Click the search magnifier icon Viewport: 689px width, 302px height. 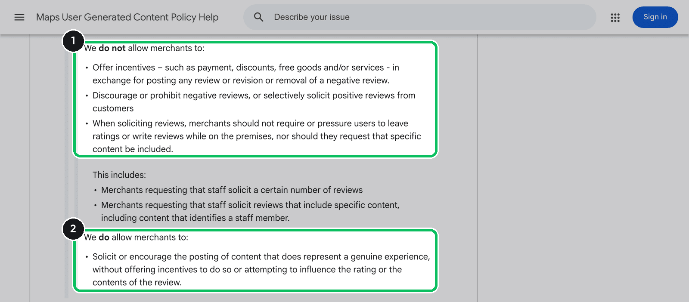pyautogui.click(x=258, y=17)
